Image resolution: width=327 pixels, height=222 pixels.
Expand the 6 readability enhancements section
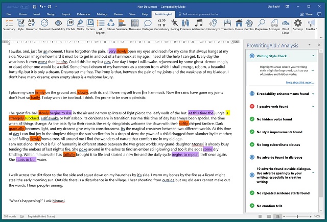point(313,94)
